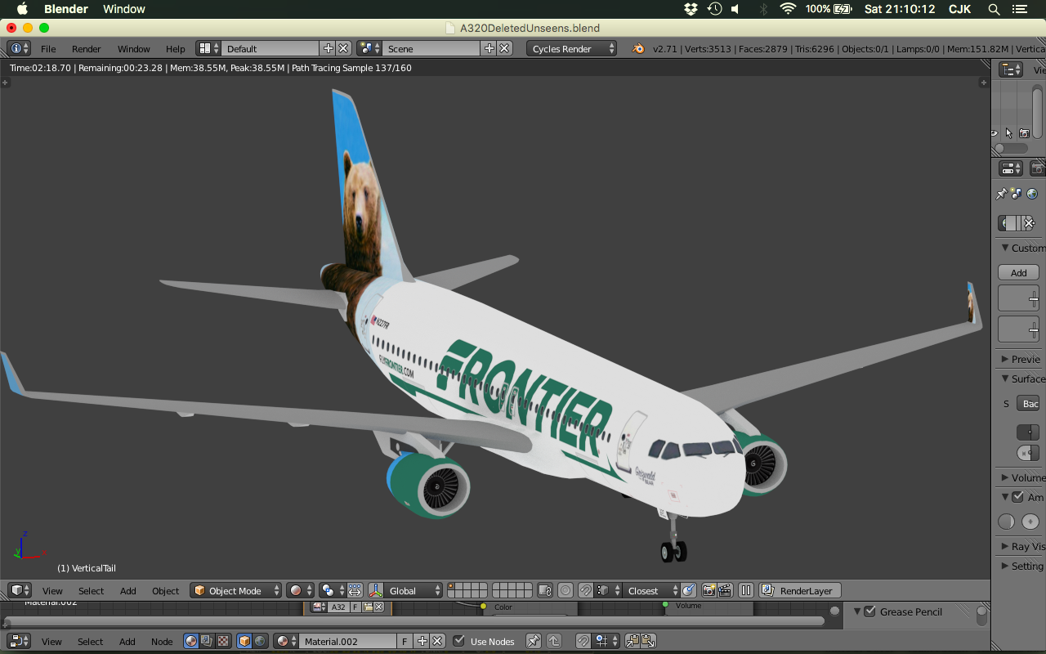Toggle fake user F button beside Material.002

[x=405, y=641]
